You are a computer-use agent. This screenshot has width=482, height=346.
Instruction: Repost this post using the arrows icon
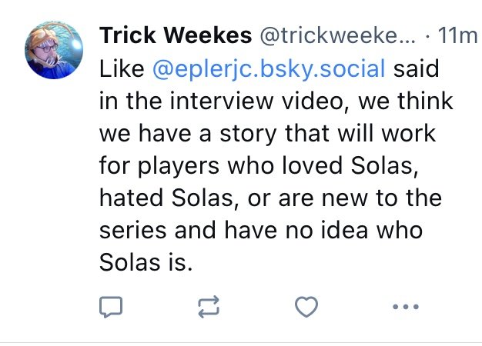[x=208, y=308]
